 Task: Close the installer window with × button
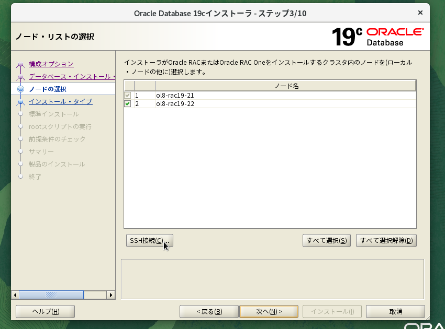coord(420,13)
